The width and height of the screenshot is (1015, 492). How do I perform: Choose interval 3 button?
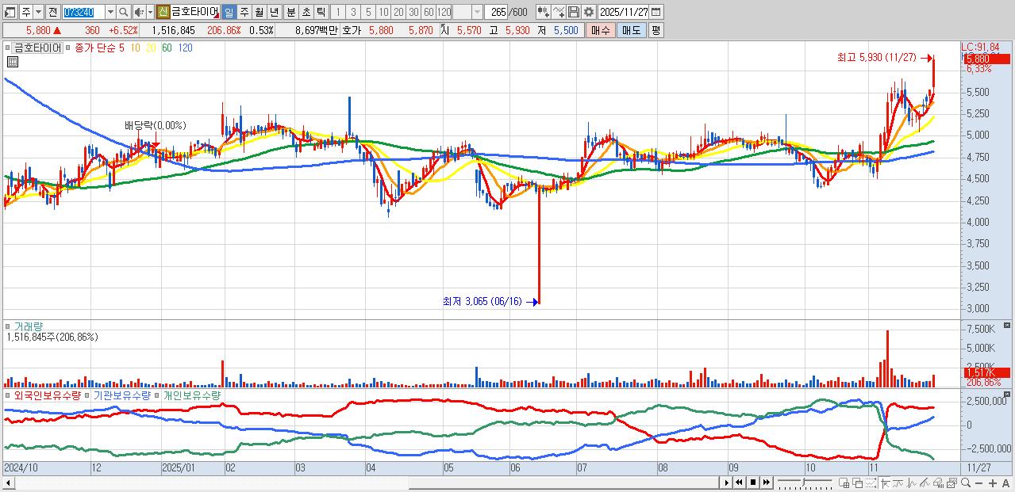(x=353, y=12)
